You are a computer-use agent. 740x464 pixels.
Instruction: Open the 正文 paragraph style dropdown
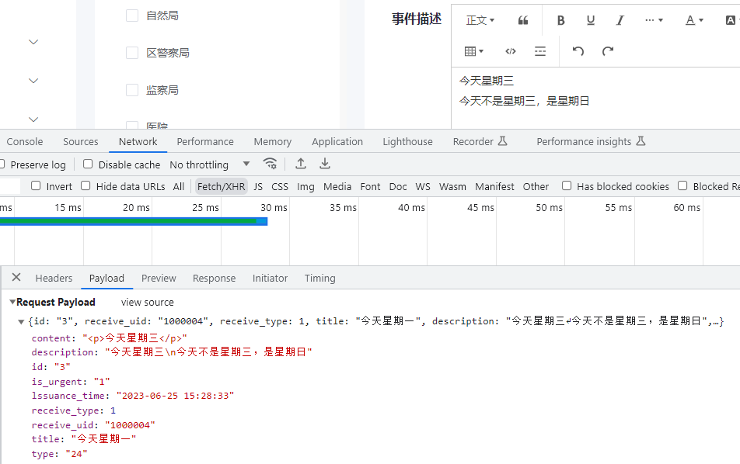tap(480, 20)
